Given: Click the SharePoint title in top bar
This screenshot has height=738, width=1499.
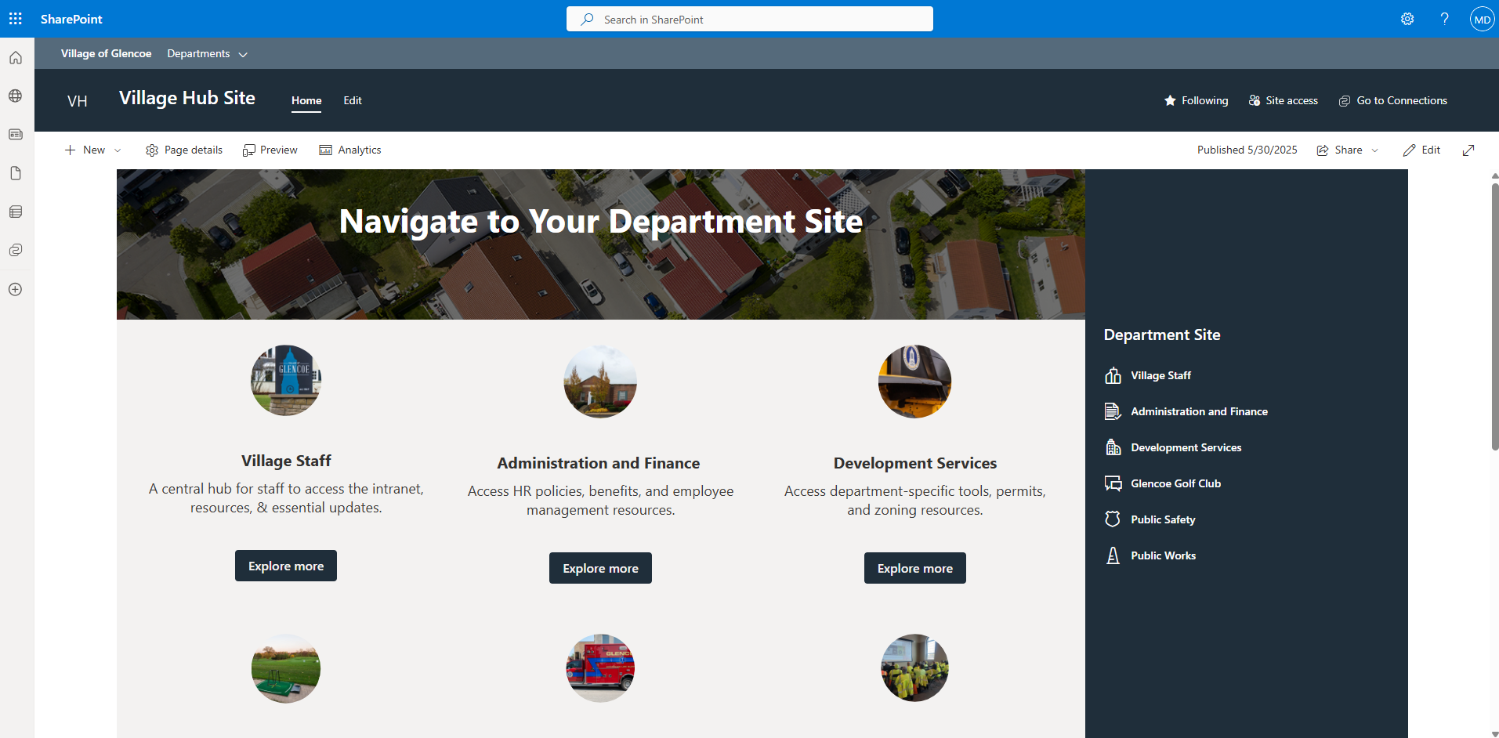Looking at the screenshot, I should (x=71, y=19).
